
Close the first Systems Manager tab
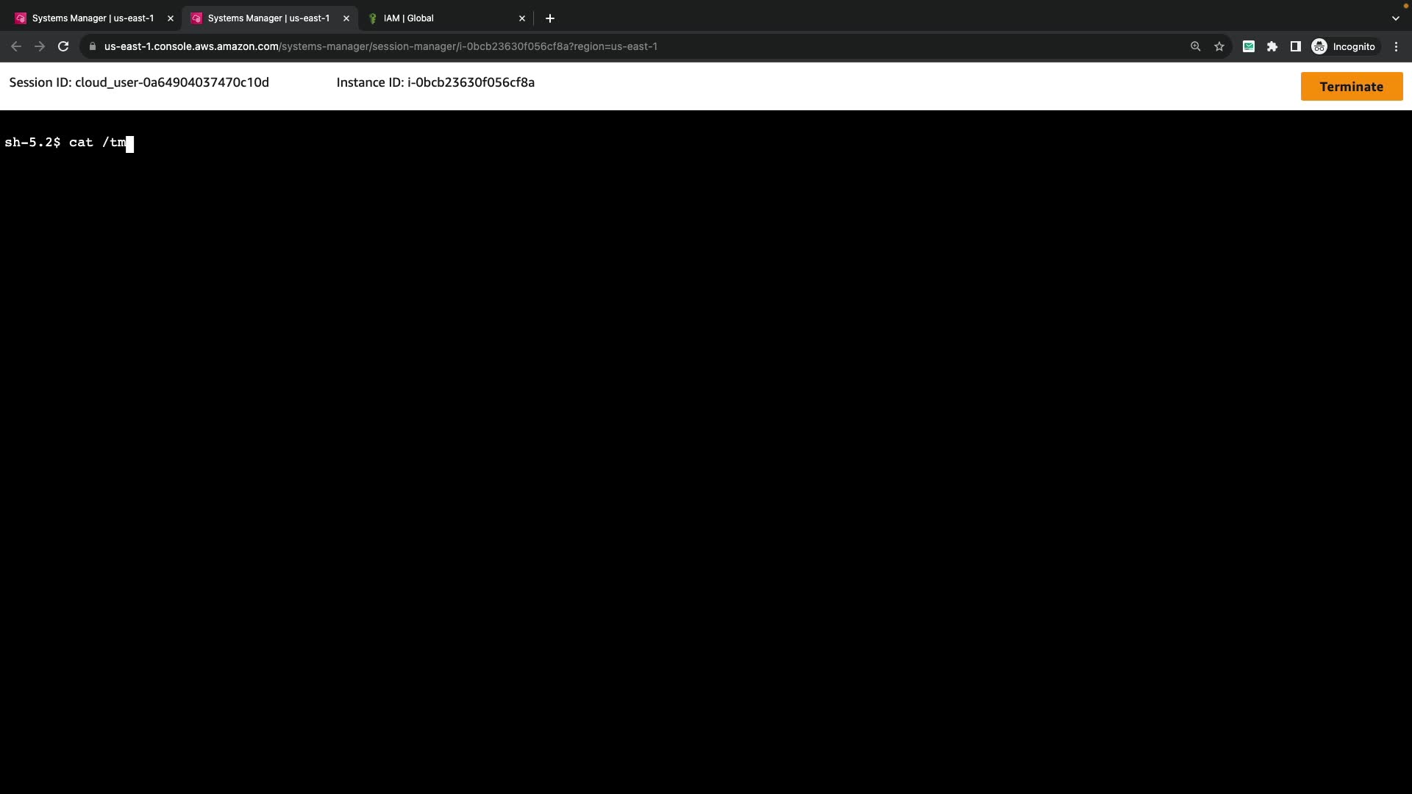[171, 18]
